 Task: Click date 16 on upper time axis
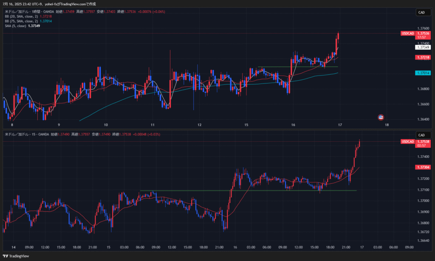pyautogui.click(x=294, y=125)
